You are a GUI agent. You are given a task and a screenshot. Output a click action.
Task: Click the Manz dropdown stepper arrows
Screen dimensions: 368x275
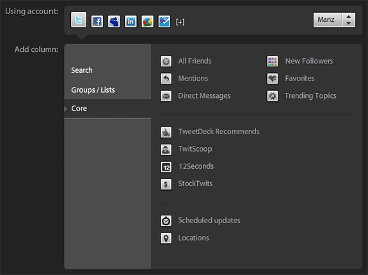349,20
